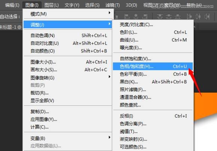This screenshot has width=217, height=151.
Task: Expand the 调整(J) submenu entry
Action: tap(68, 25)
